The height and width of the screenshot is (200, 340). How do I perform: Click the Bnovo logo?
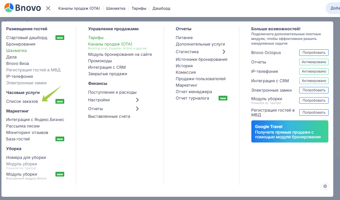click(23, 8)
